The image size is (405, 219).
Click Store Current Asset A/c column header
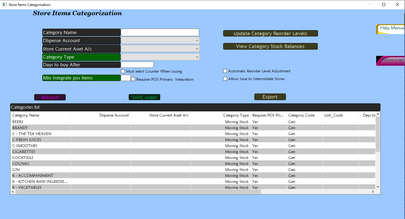[x=160, y=115]
